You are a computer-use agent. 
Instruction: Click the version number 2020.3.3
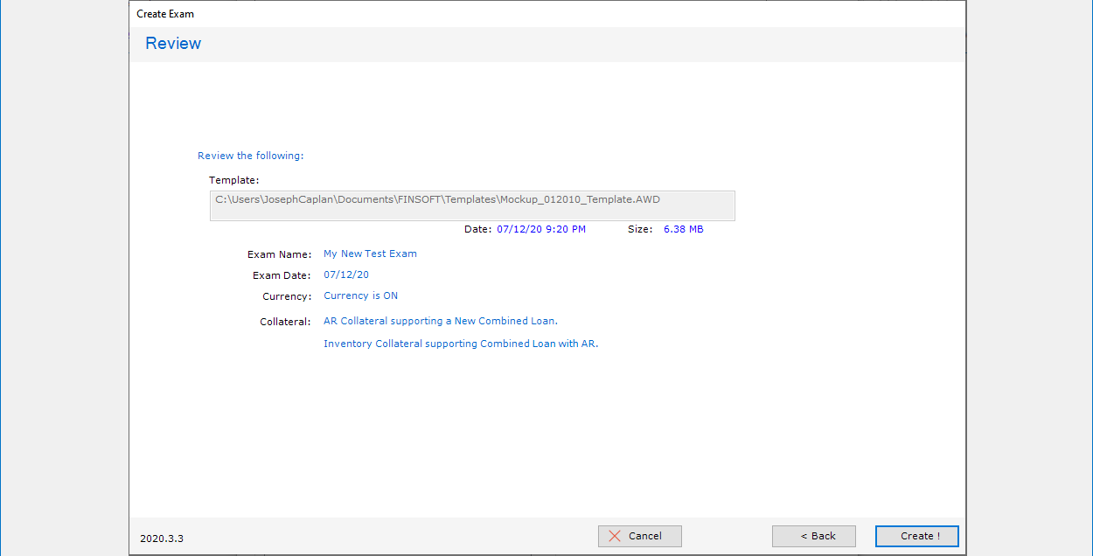click(162, 539)
